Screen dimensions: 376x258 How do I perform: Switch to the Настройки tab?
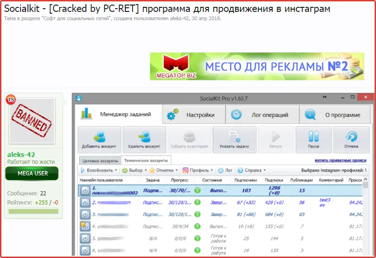[194, 115]
